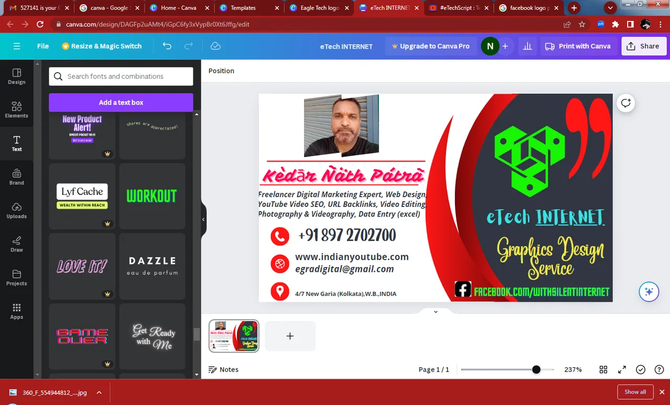Click Show all downloads button
This screenshot has height=405, width=670.
point(635,392)
